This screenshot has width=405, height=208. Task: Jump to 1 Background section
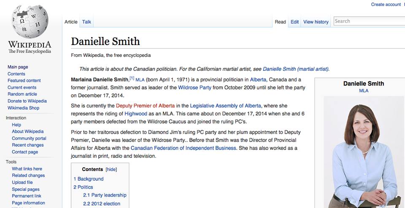(x=88, y=179)
